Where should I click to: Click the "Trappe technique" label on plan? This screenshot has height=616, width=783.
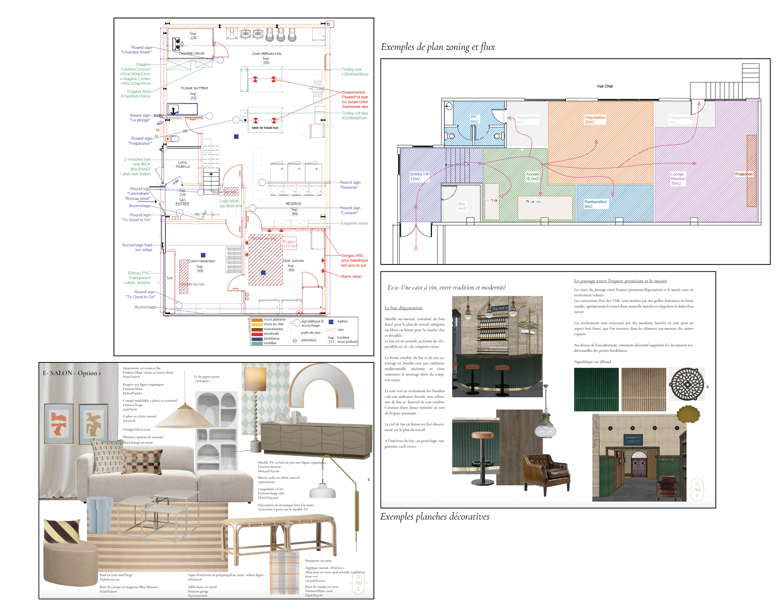pos(290,243)
